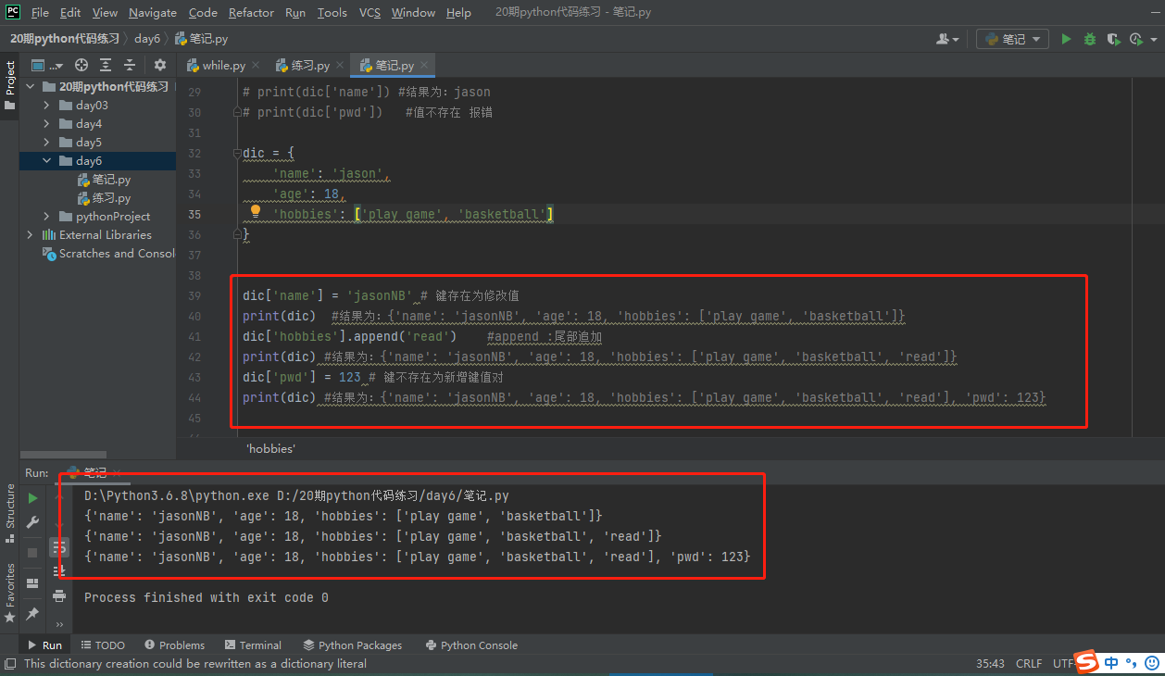Toggle scroll to end in Run console
The height and width of the screenshot is (676, 1165).
pyautogui.click(x=59, y=570)
